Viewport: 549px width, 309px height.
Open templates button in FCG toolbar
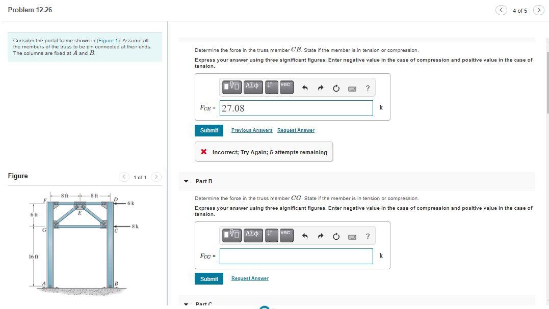point(232,235)
